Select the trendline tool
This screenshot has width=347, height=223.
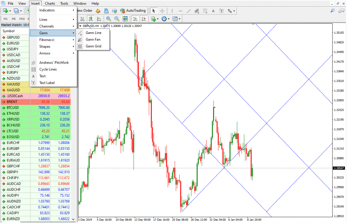[x=189, y=11]
